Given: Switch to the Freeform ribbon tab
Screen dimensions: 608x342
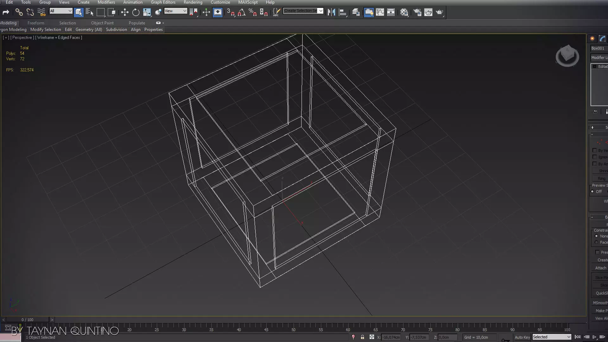Looking at the screenshot, I should click(x=36, y=23).
